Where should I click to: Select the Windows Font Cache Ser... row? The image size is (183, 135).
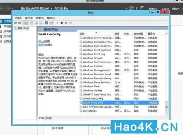tap(119, 62)
